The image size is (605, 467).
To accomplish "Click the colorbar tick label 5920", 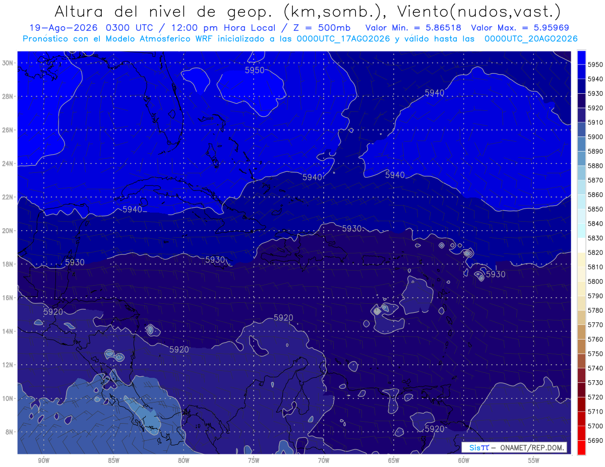I will 595,108.
